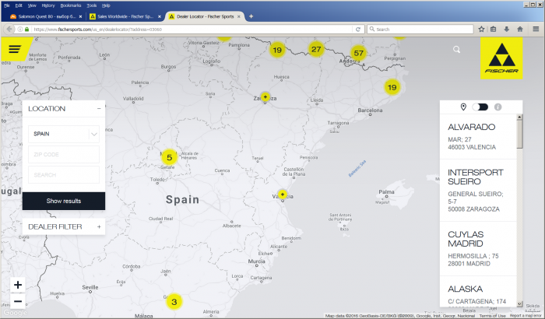Click the Fischer logo
The image size is (545, 319).
click(x=501, y=58)
